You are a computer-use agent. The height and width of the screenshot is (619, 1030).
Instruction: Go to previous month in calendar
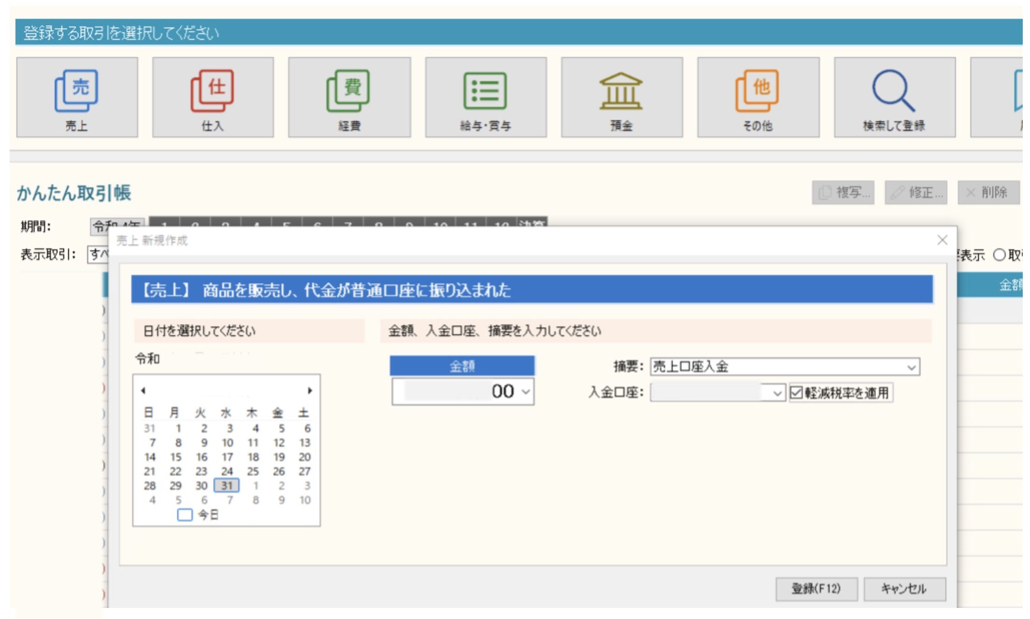pyautogui.click(x=143, y=390)
